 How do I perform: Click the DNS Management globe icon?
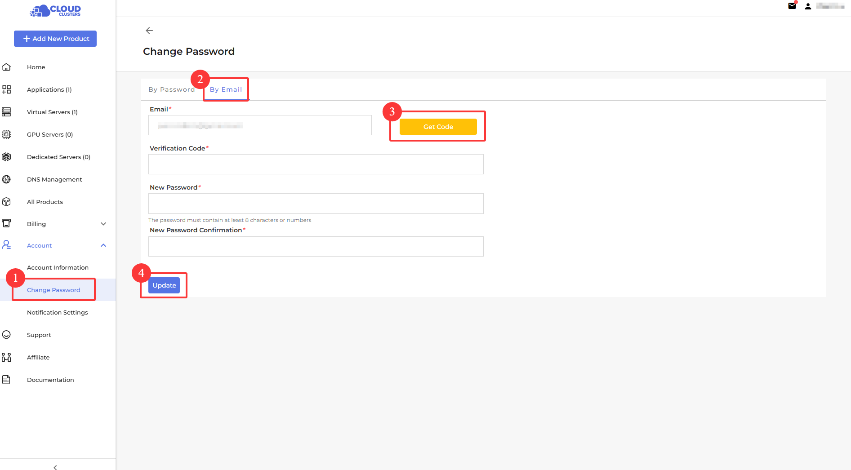[6, 179]
